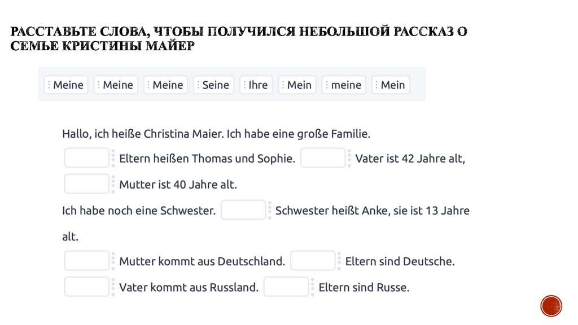The width and height of the screenshot is (578, 325).
Task: Click the drag handle on lowercase meine chip
Action: [x=327, y=85]
